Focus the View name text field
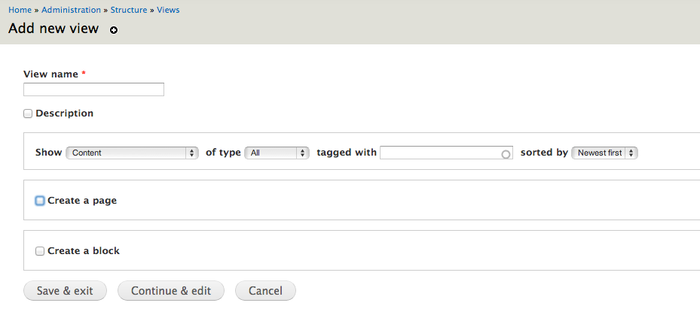The width and height of the screenshot is (700, 321). 93,89
